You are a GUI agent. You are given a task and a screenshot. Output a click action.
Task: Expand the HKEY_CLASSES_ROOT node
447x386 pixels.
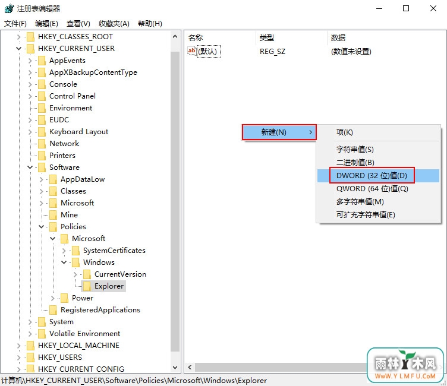18,37
